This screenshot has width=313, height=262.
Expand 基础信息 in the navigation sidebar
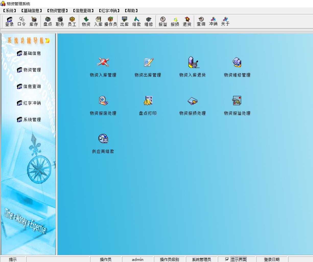(29, 53)
